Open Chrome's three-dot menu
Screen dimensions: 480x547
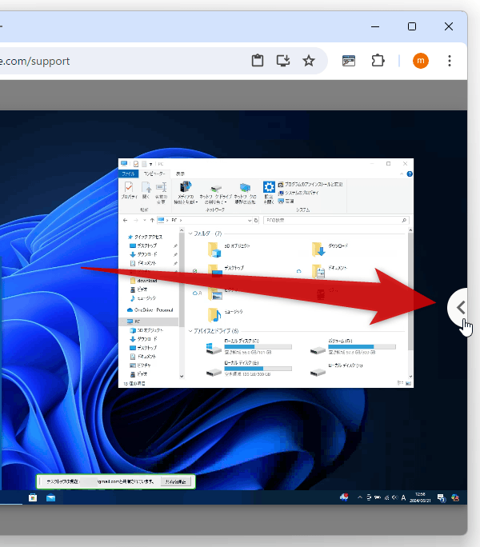click(x=450, y=61)
